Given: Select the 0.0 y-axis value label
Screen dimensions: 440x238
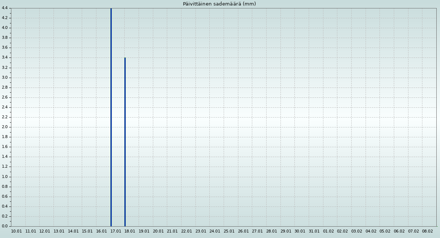Looking at the screenshot, I should pyautogui.click(x=5, y=226).
